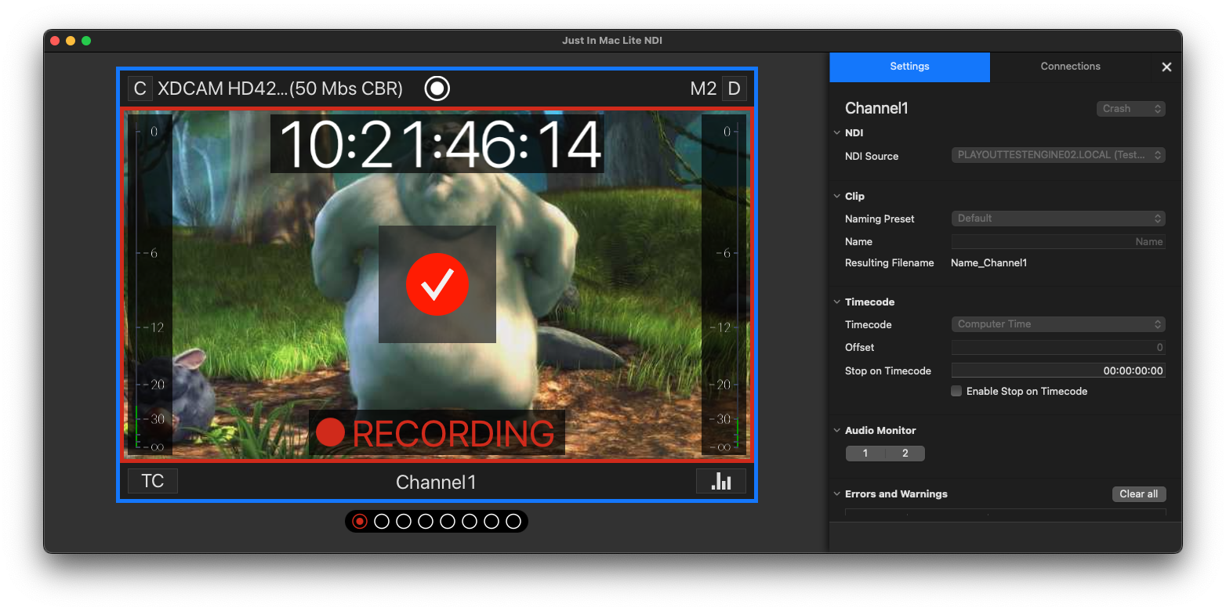Click the Channel1 heading in settings
1226x611 pixels.
pos(876,109)
